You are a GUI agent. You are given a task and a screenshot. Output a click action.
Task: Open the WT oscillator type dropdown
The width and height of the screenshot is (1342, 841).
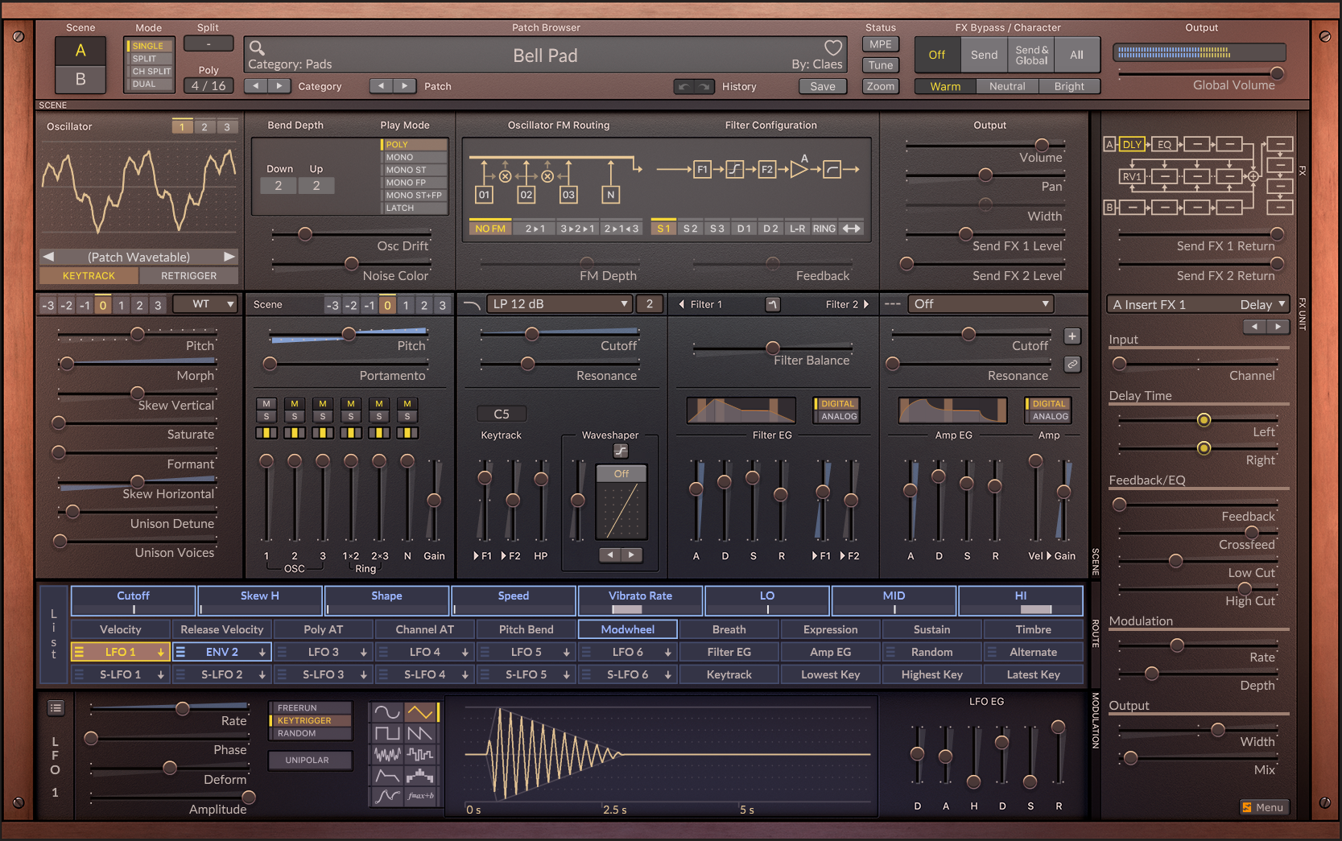point(206,304)
